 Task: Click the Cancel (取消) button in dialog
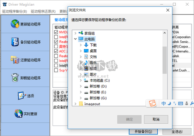[156, 119]
